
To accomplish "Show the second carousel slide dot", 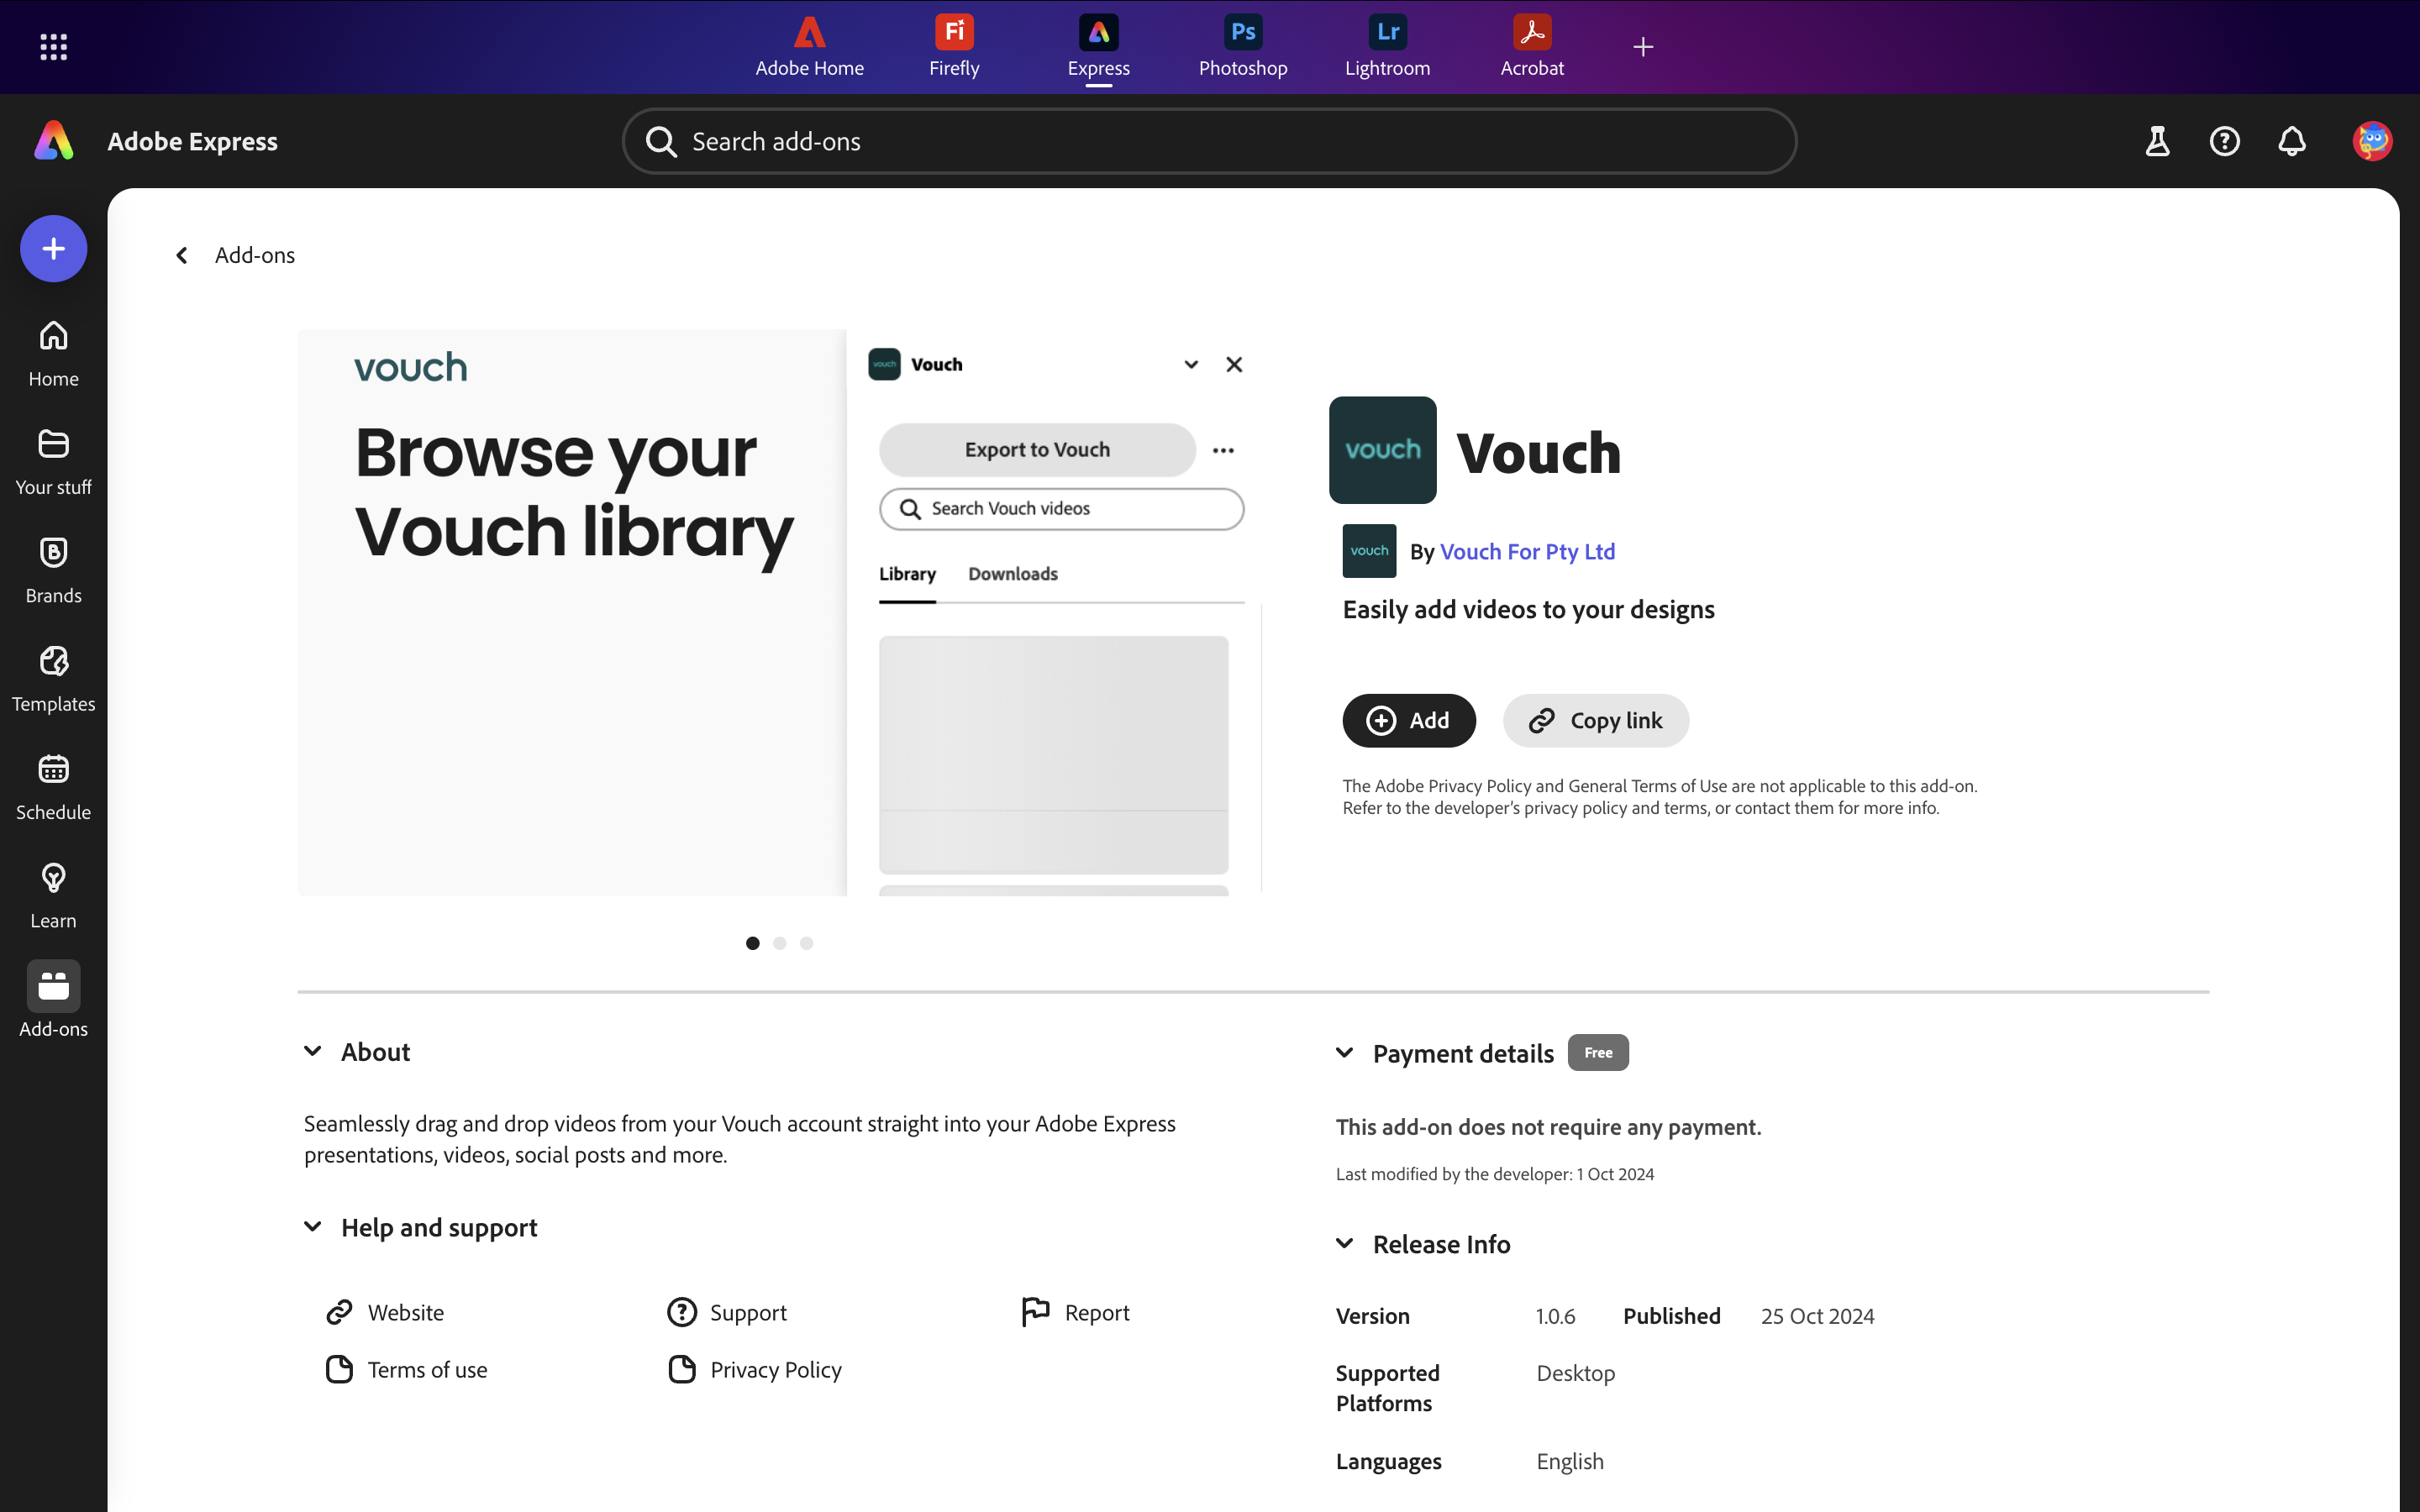I will tap(779, 943).
